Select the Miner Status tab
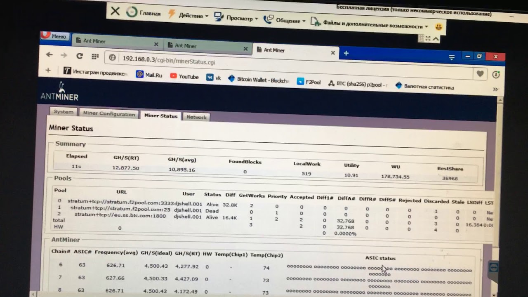This screenshot has width=528, height=297. tap(161, 115)
